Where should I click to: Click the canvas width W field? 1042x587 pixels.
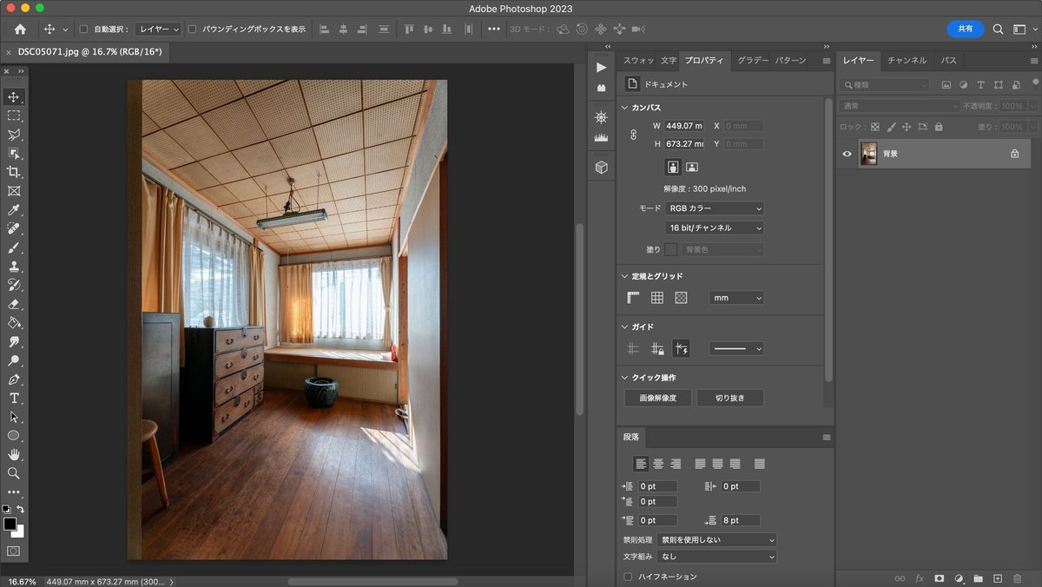pyautogui.click(x=684, y=126)
